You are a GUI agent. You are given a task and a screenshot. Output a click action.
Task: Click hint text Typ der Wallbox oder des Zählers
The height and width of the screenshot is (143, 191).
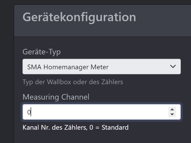coord(73,82)
